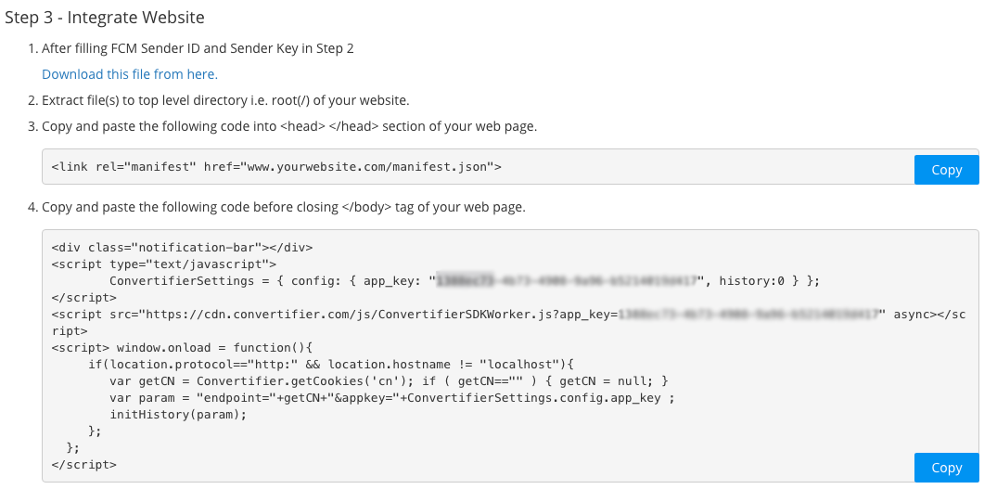Click the 'Extract file(s) to top level directory' instruction
Screen dimensions: 997x502
(x=225, y=100)
